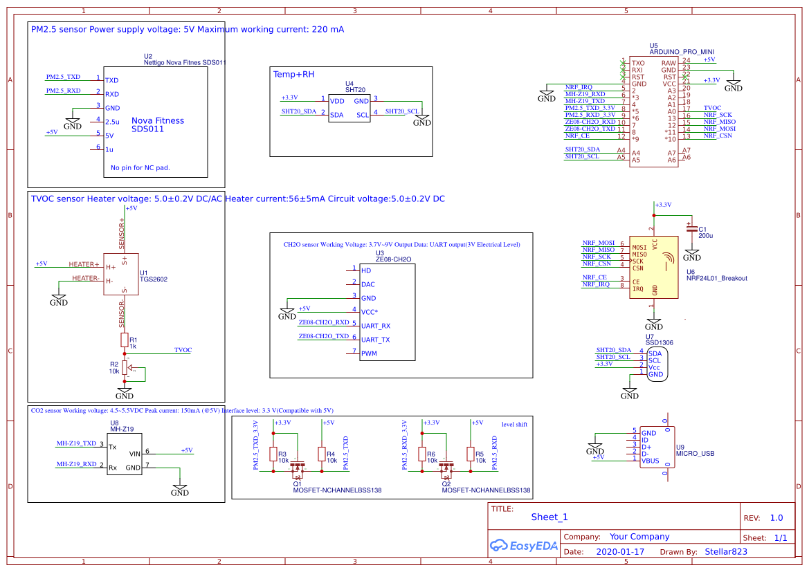Click the GND symbol under capacitor C1
Image resolution: width=809 pixels, height=572 pixels.
(x=692, y=255)
